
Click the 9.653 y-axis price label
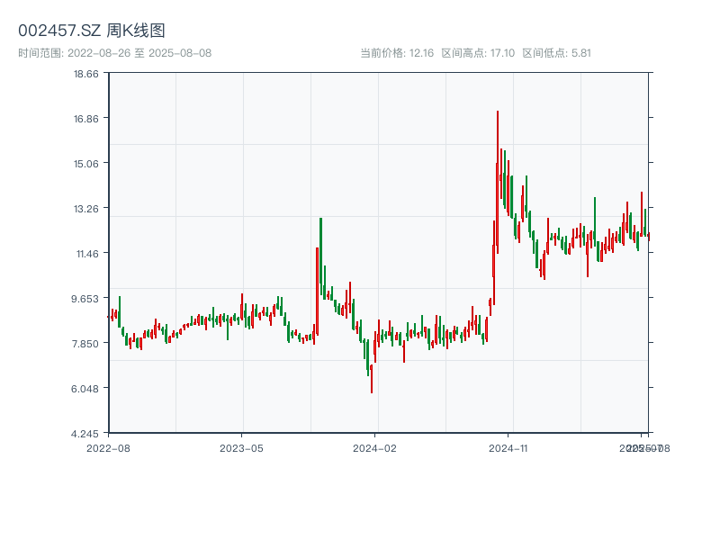click(86, 299)
